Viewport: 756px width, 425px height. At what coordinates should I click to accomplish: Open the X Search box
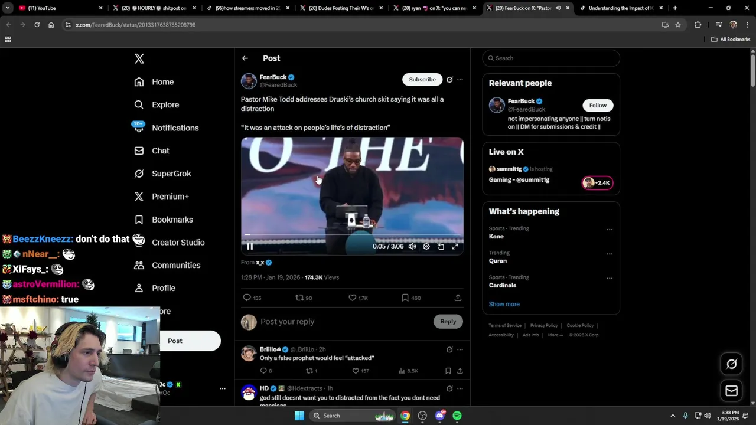pos(551,58)
